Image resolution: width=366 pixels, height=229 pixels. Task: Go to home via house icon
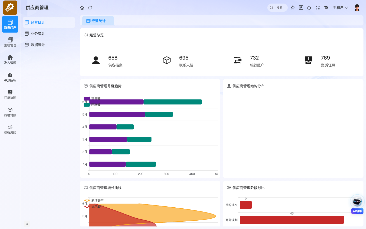pyautogui.click(x=82, y=8)
